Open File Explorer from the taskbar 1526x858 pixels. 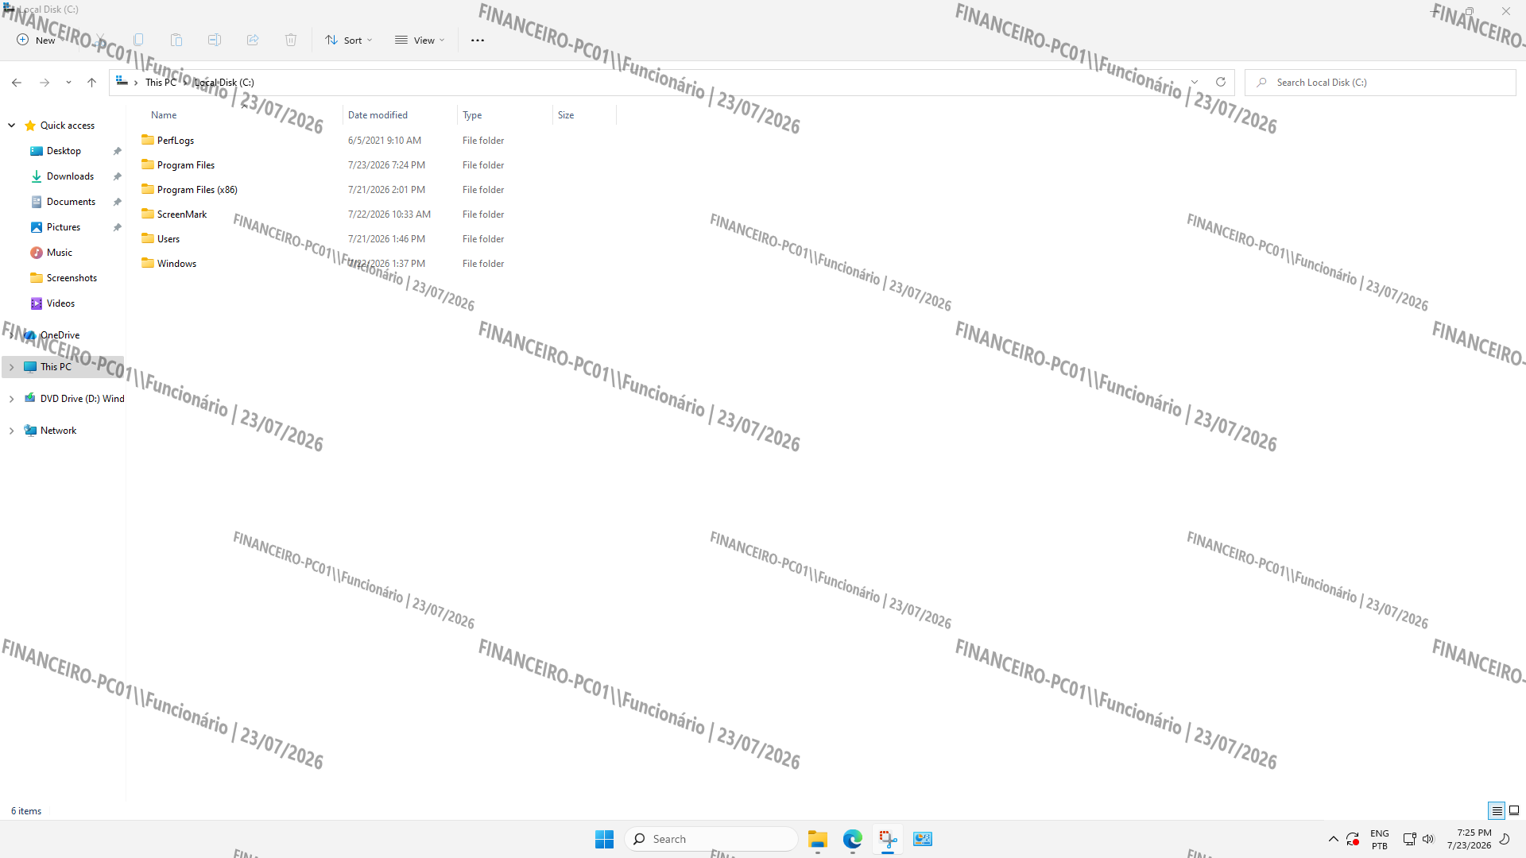818,839
